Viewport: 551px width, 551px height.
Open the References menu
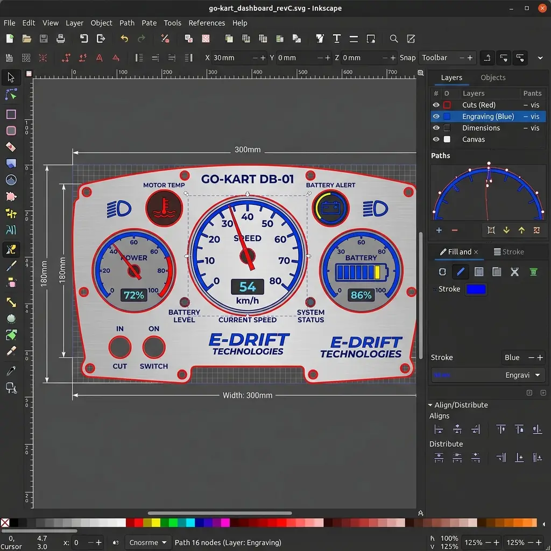[x=207, y=23]
